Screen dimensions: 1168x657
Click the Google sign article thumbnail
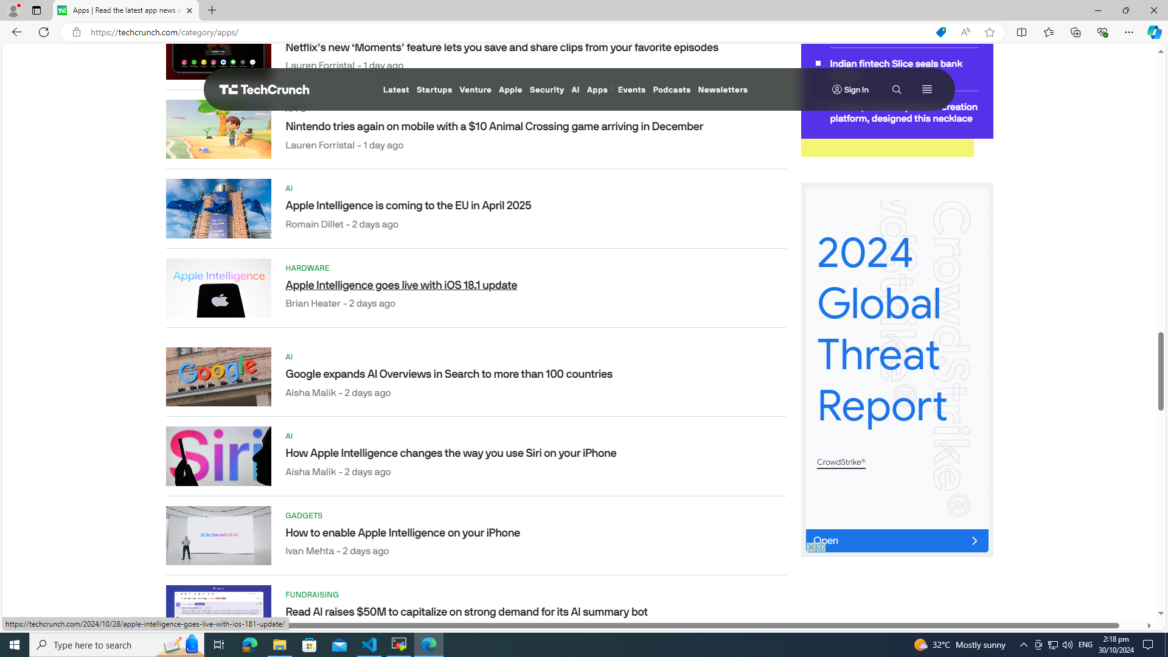tap(218, 377)
